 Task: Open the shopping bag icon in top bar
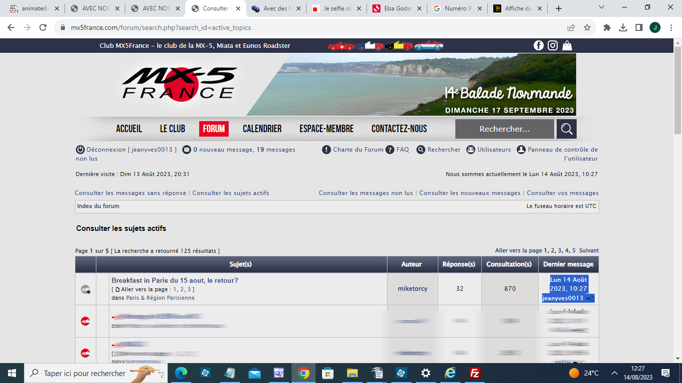567,45
